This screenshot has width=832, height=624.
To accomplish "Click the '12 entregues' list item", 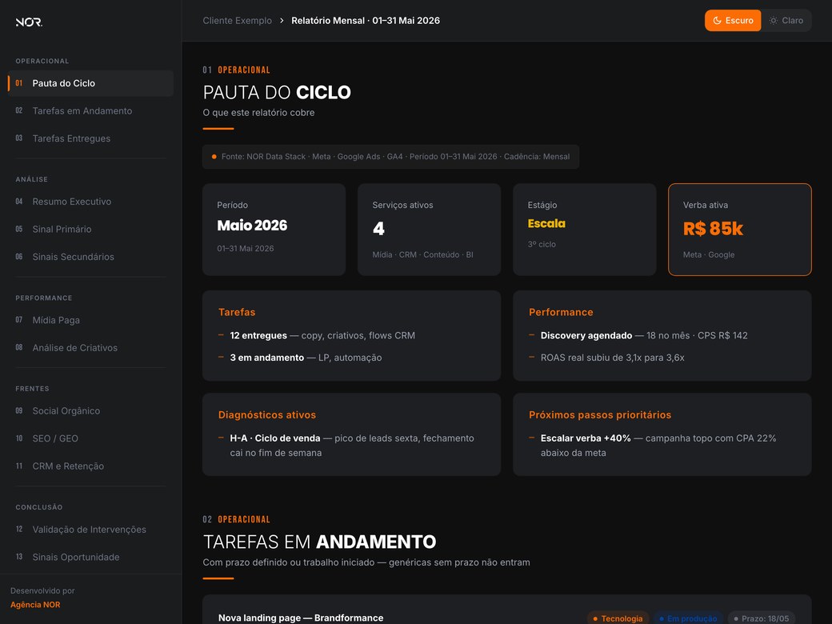I will click(x=317, y=335).
